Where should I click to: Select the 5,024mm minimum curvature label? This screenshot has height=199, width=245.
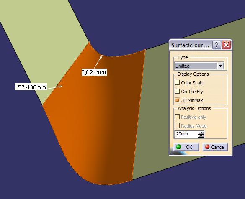tap(94, 72)
